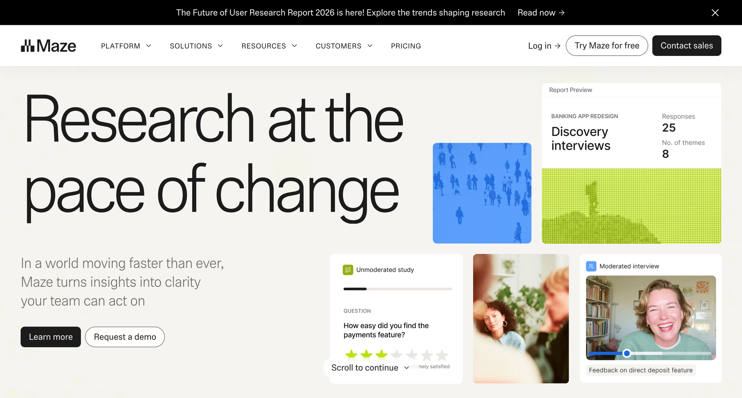Viewport: 742px width, 398px height.
Task: Click the Responses count 25
Action: (x=669, y=128)
